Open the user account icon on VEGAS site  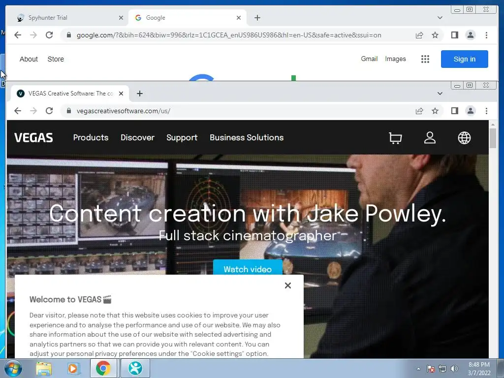tap(430, 138)
